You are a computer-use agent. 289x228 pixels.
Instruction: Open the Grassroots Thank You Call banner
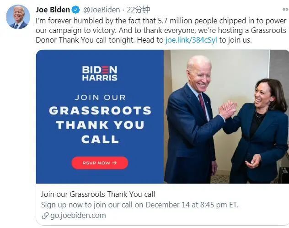(x=100, y=117)
